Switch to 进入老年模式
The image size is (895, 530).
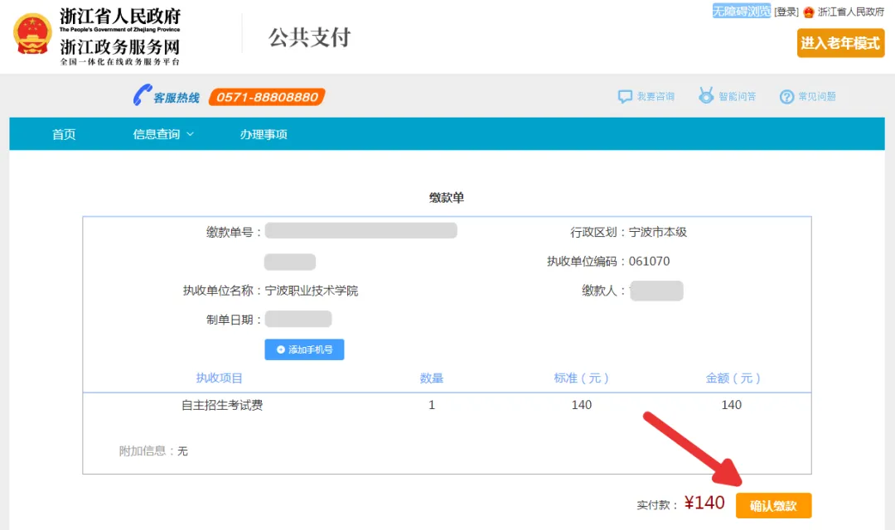click(840, 43)
